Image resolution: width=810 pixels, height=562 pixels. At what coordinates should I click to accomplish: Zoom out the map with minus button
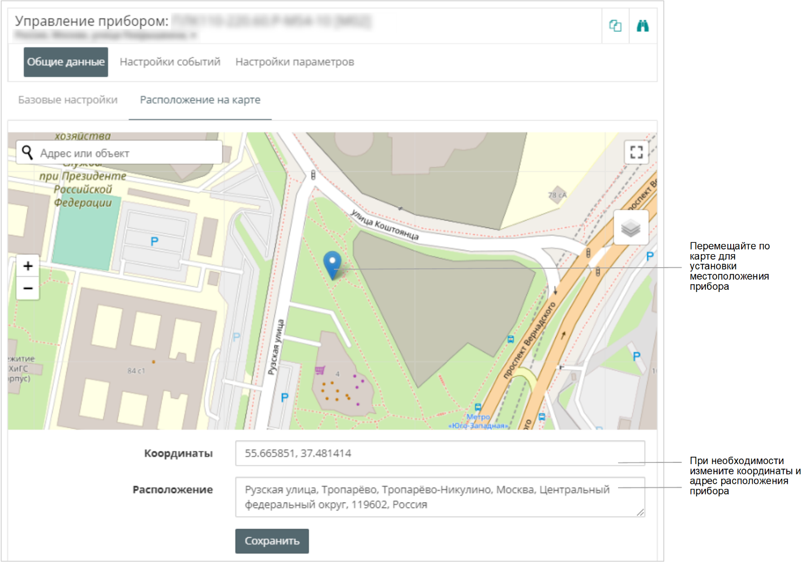click(28, 288)
